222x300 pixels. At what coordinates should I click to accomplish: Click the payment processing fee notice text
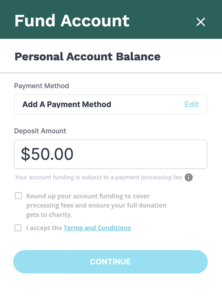coord(98,177)
